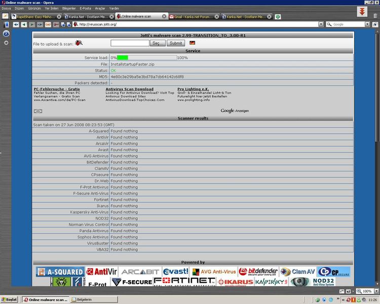Switch to the Gmail - Kanka.net Forum tab
This screenshot has width=380, height=304.
(x=192, y=17)
